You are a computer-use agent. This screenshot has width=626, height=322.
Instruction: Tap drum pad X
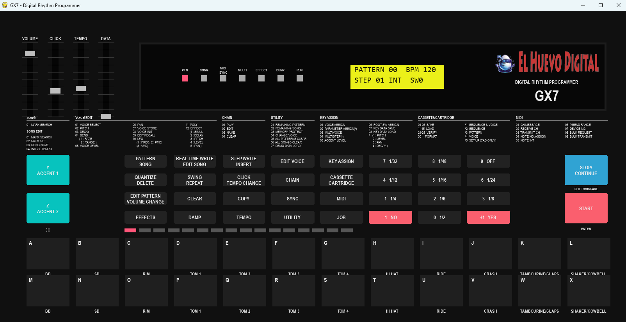tap(589, 291)
